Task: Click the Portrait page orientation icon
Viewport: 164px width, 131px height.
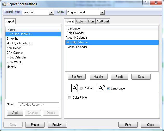Action: tap(74, 88)
